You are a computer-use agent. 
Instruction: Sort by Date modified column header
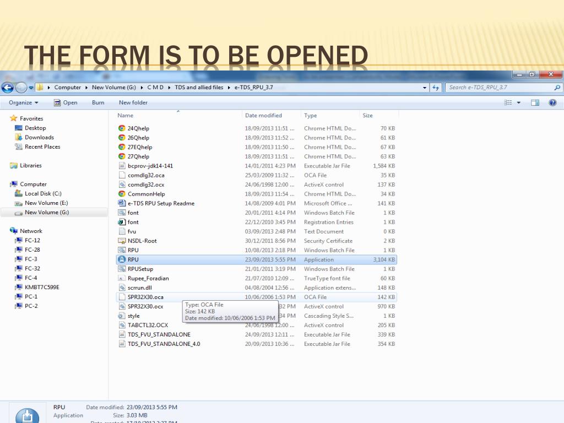pos(263,116)
